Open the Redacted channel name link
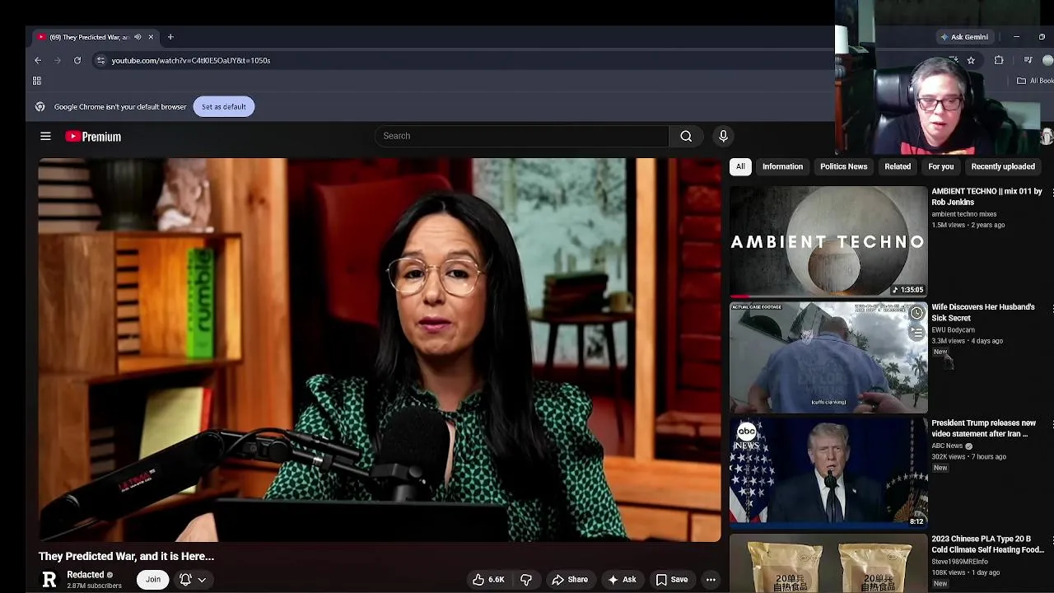This screenshot has width=1054, height=593. 86,575
